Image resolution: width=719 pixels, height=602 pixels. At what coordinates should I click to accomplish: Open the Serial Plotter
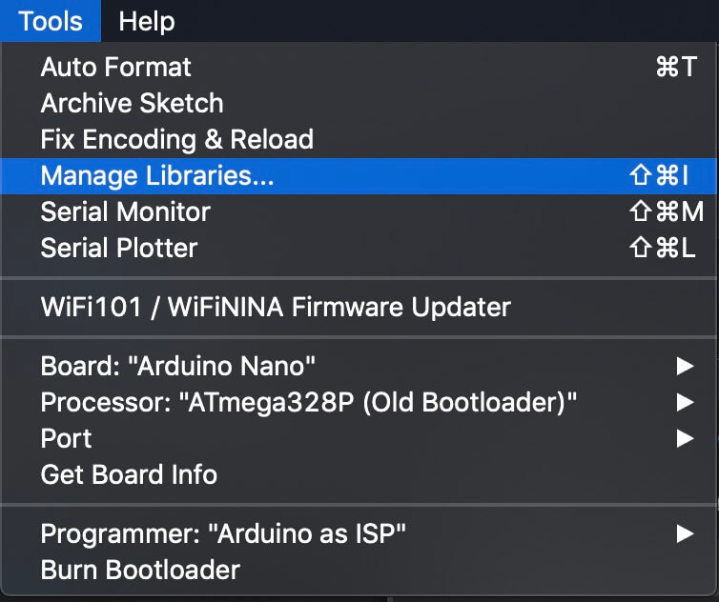359,248
